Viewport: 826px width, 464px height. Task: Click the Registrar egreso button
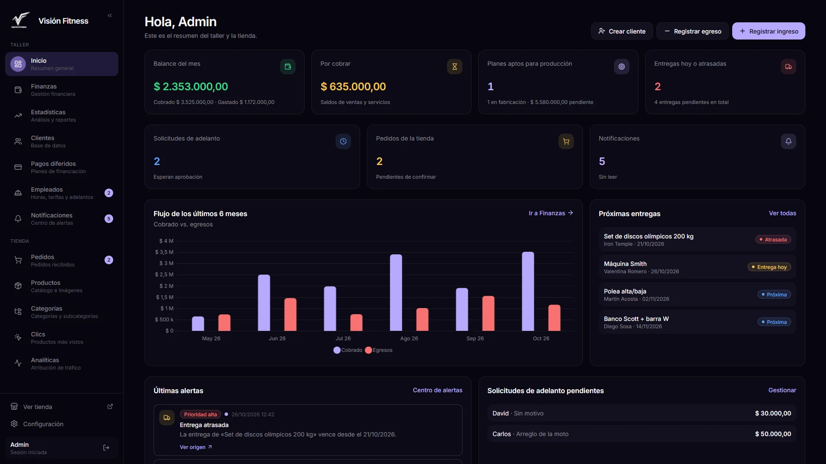pyautogui.click(x=692, y=31)
